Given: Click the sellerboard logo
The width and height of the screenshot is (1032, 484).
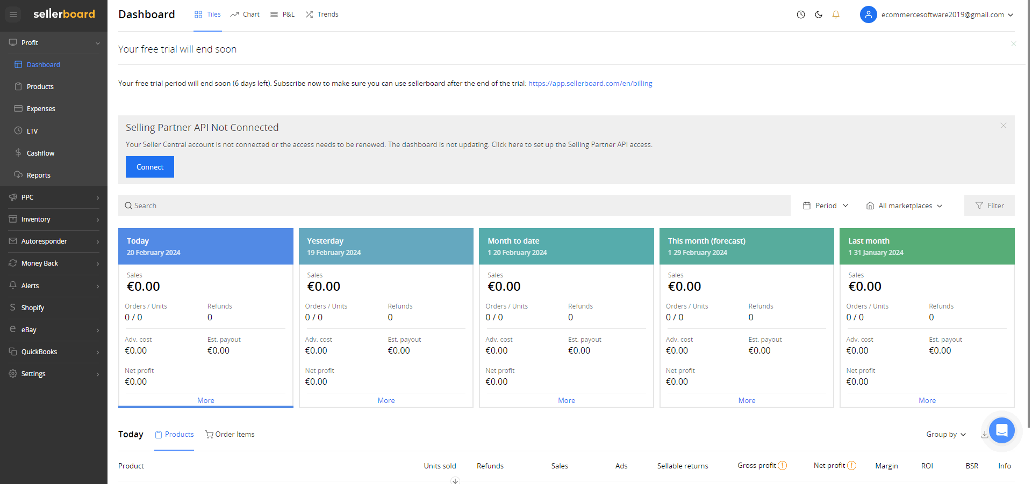Looking at the screenshot, I should coord(64,14).
